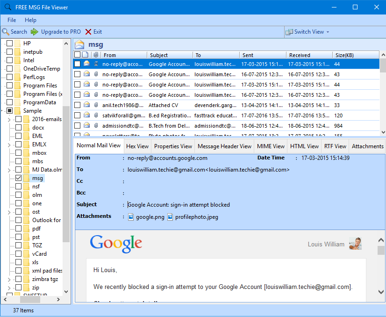This screenshot has width=386, height=317.
Task: Click the FREE MSG File Viewer title magnifier icon
Action: coord(8,7)
